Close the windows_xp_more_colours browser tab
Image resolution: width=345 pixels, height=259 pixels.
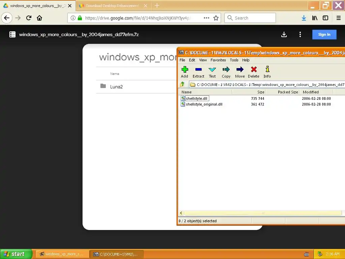[70, 6]
